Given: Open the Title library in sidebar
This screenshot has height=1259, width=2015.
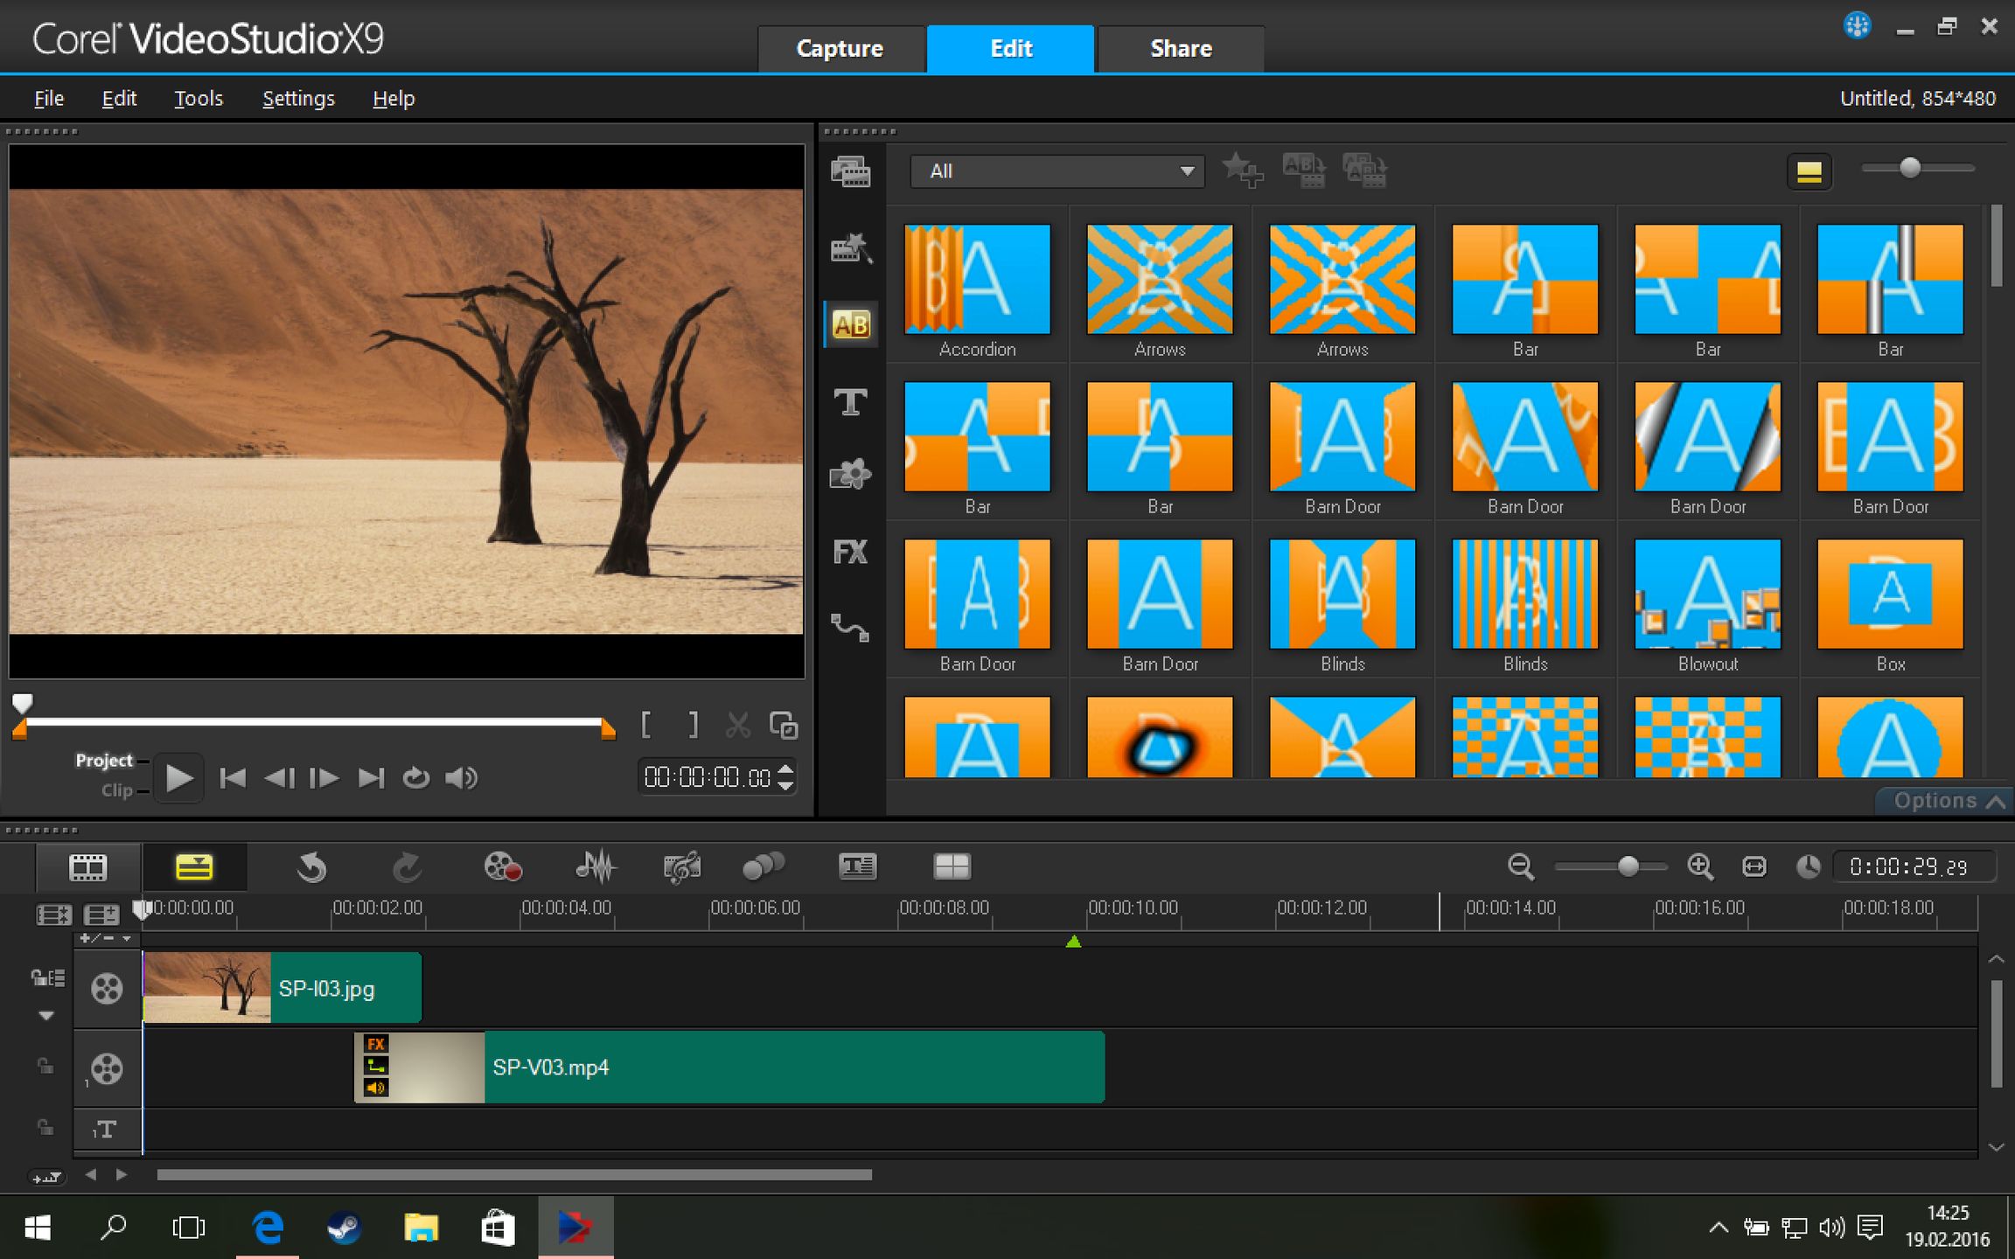Looking at the screenshot, I should (850, 402).
